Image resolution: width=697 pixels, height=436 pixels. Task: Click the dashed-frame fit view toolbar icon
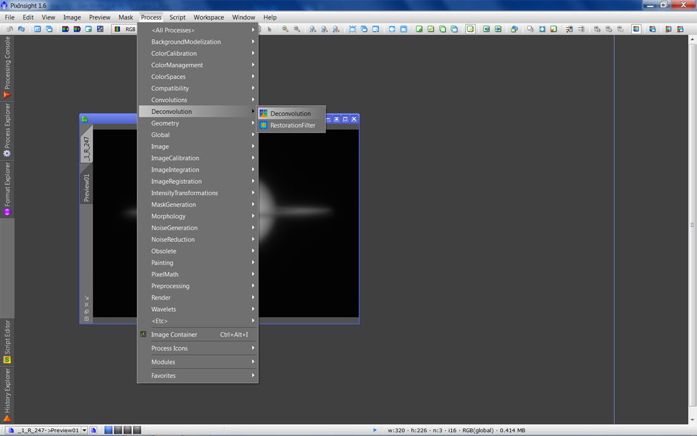pyautogui.click(x=352, y=29)
